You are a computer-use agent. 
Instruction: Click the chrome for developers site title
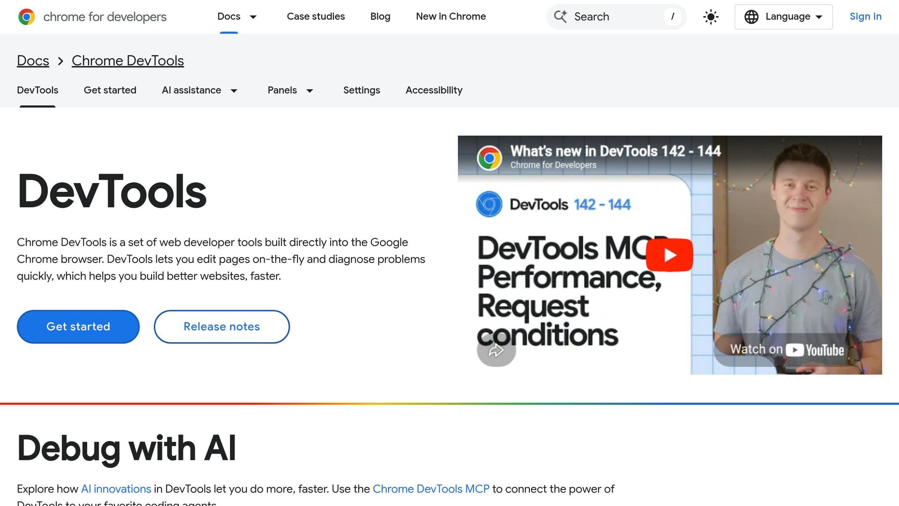(x=105, y=17)
